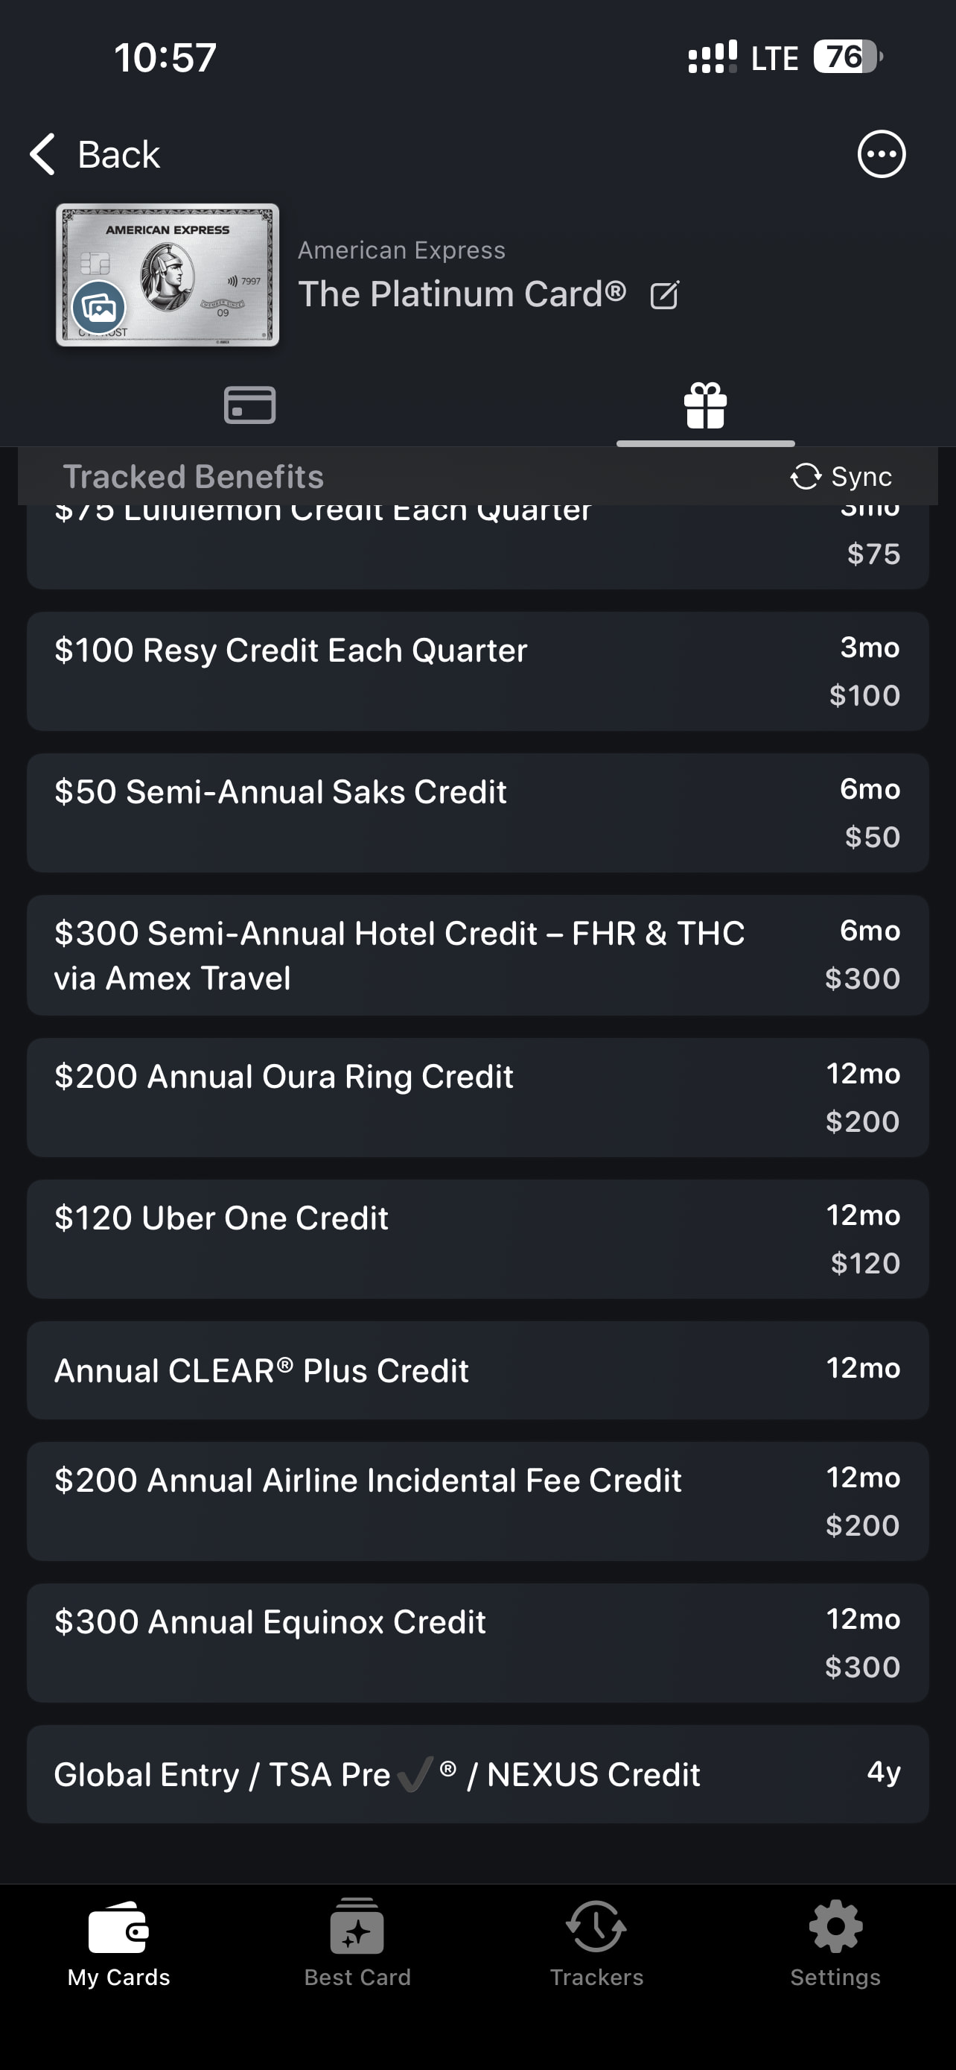Sync tracked benefits
Viewport: 956px width, 2070px height.
pyautogui.click(x=841, y=477)
